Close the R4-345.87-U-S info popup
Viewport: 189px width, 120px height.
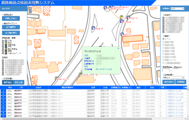point(118,48)
